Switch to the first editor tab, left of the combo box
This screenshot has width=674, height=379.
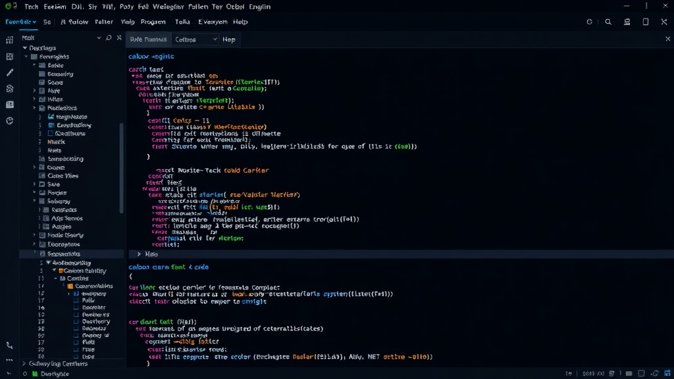148,39
